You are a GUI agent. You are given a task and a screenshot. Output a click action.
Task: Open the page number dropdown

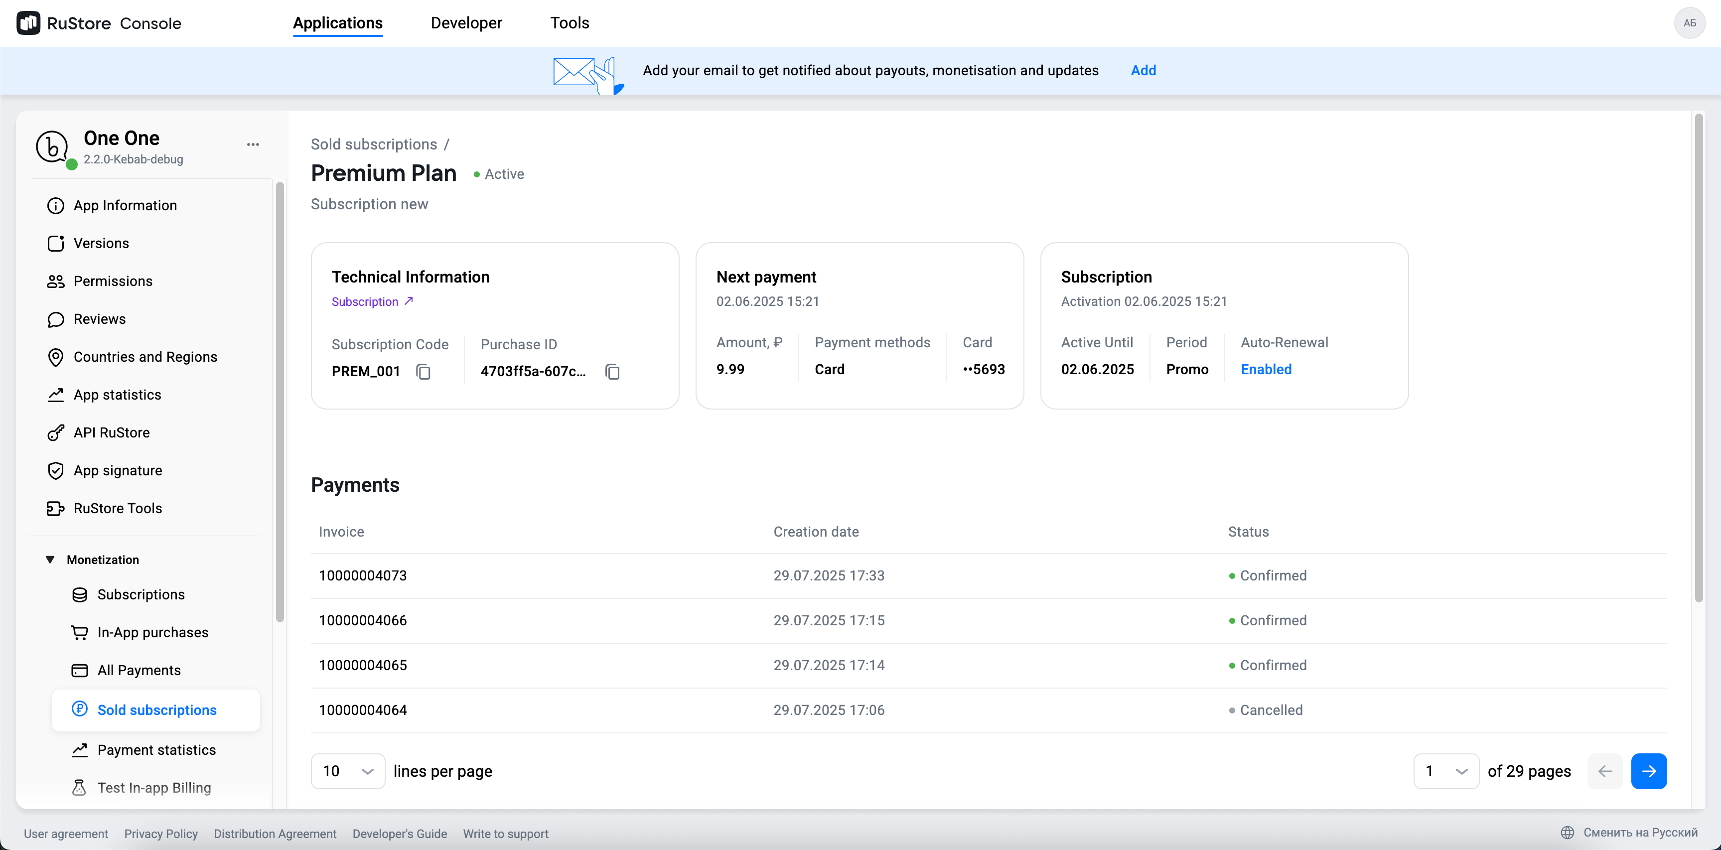click(x=1446, y=771)
